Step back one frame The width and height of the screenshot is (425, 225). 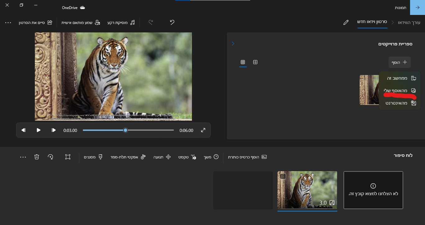[x=23, y=130]
